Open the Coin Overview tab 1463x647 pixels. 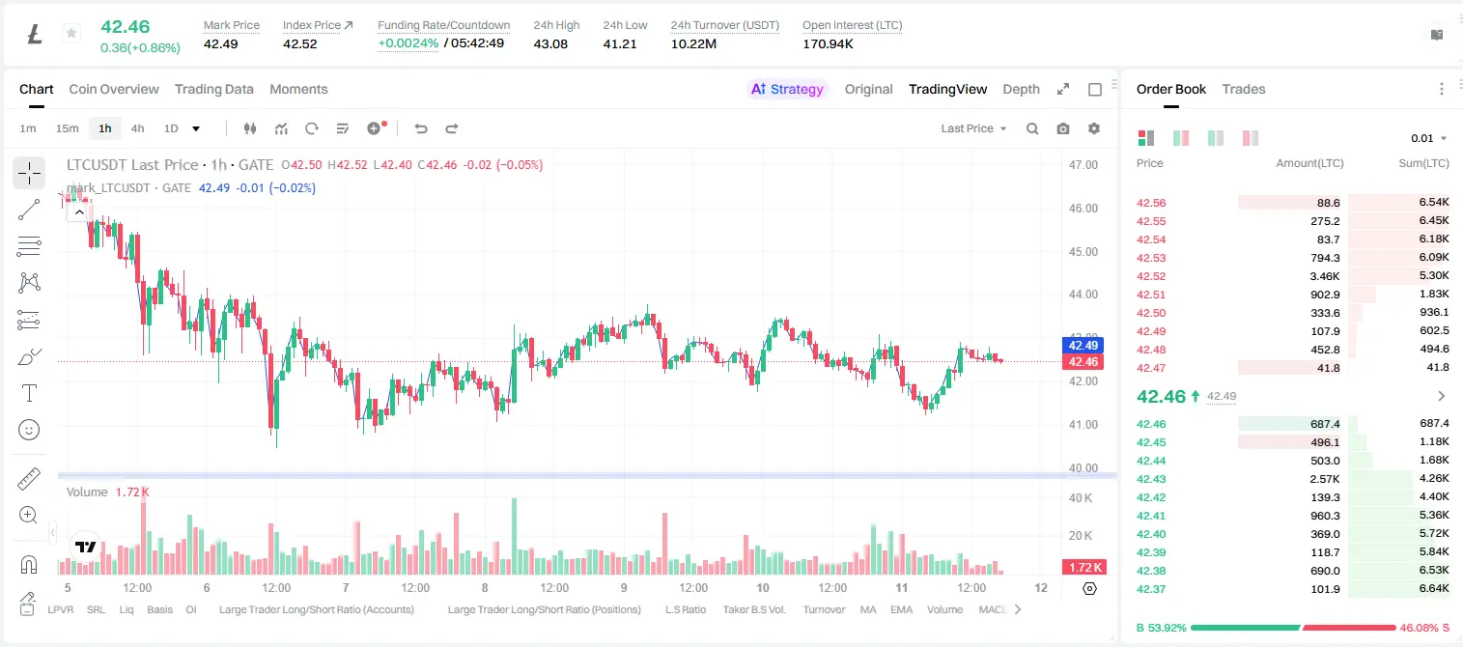(x=114, y=89)
